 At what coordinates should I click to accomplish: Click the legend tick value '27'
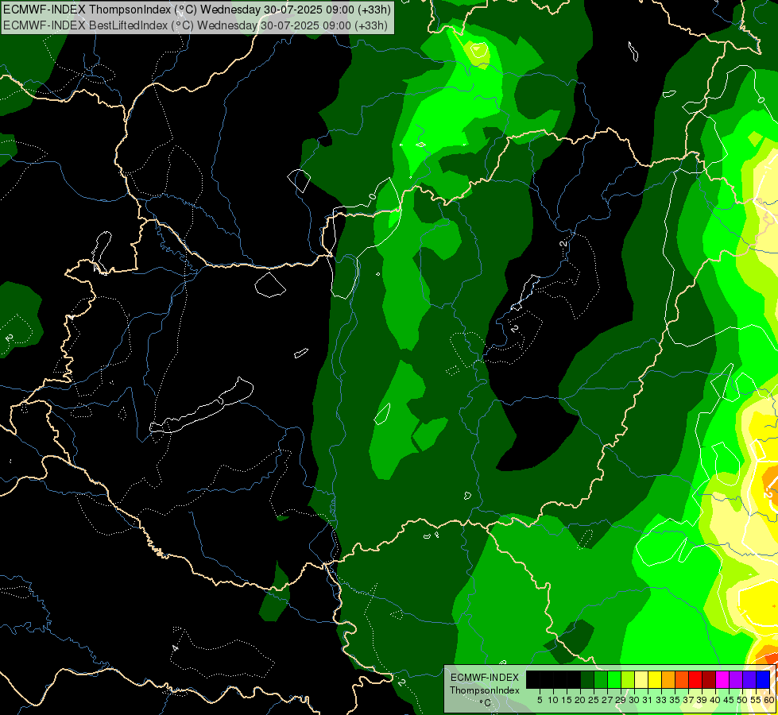point(607,700)
